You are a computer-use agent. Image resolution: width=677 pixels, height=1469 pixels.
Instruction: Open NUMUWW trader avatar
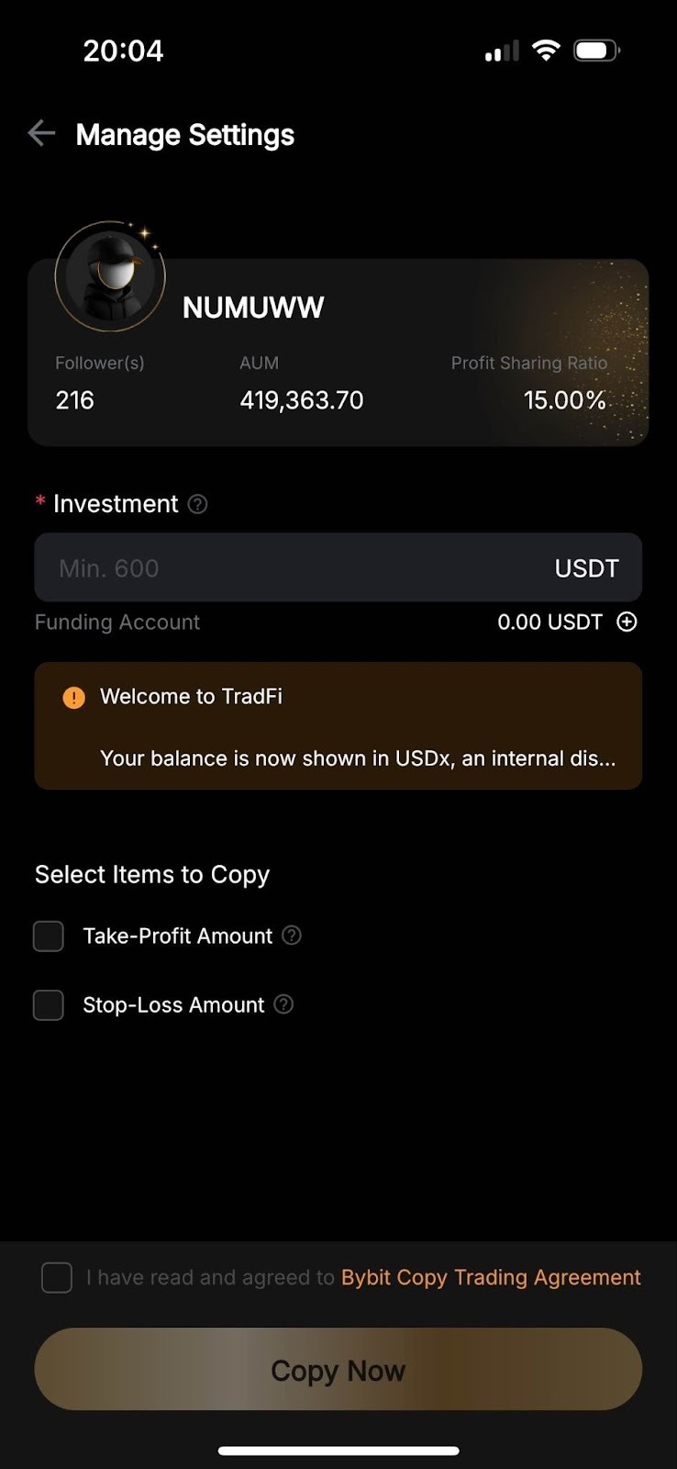(110, 276)
